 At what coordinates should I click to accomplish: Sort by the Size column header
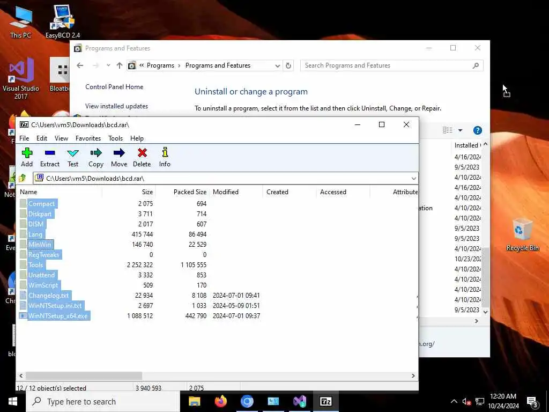click(129, 192)
